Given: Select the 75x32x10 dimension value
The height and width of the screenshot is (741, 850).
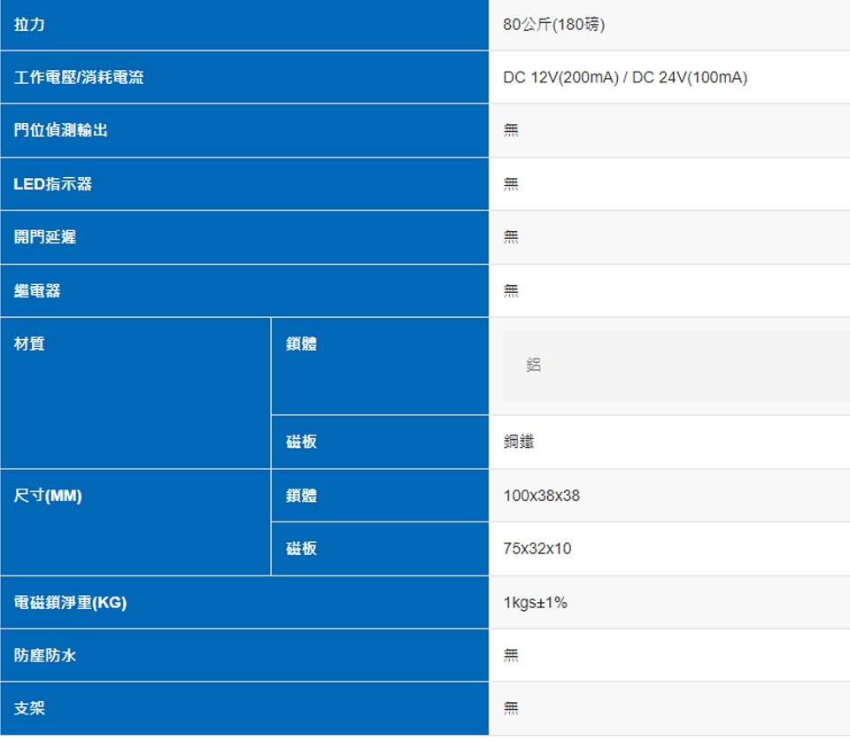Looking at the screenshot, I should pyautogui.click(x=537, y=549).
